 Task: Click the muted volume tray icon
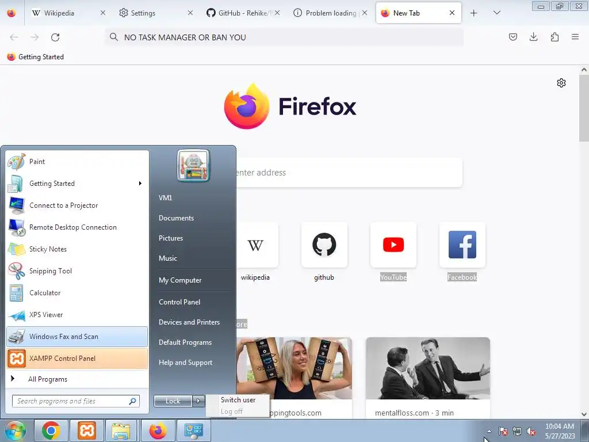pos(531,432)
